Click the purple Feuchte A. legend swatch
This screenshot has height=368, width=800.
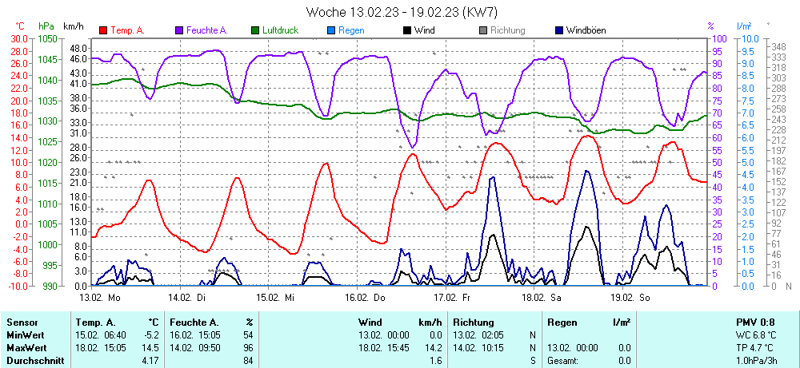pyautogui.click(x=179, y=30)
